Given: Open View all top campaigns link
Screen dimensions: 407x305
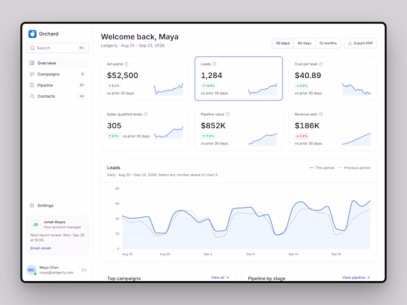Looking at the screenshot, I should tap(220, 278).
